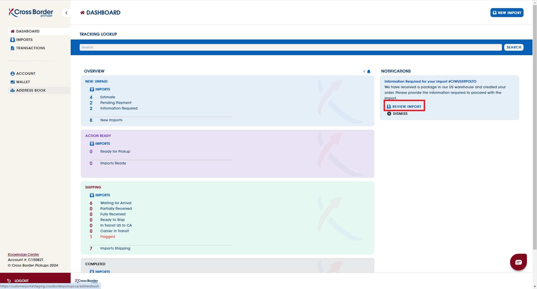Log out using the Logout button

[x=35, y=281]
